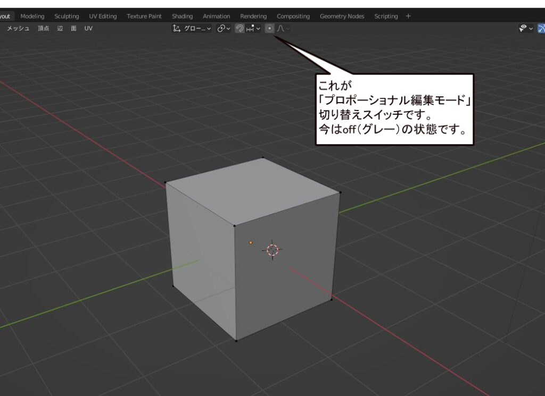Open the transform orientation dropdown
The width and height of the screenshot is (545, 396).
tap(192, 29)
